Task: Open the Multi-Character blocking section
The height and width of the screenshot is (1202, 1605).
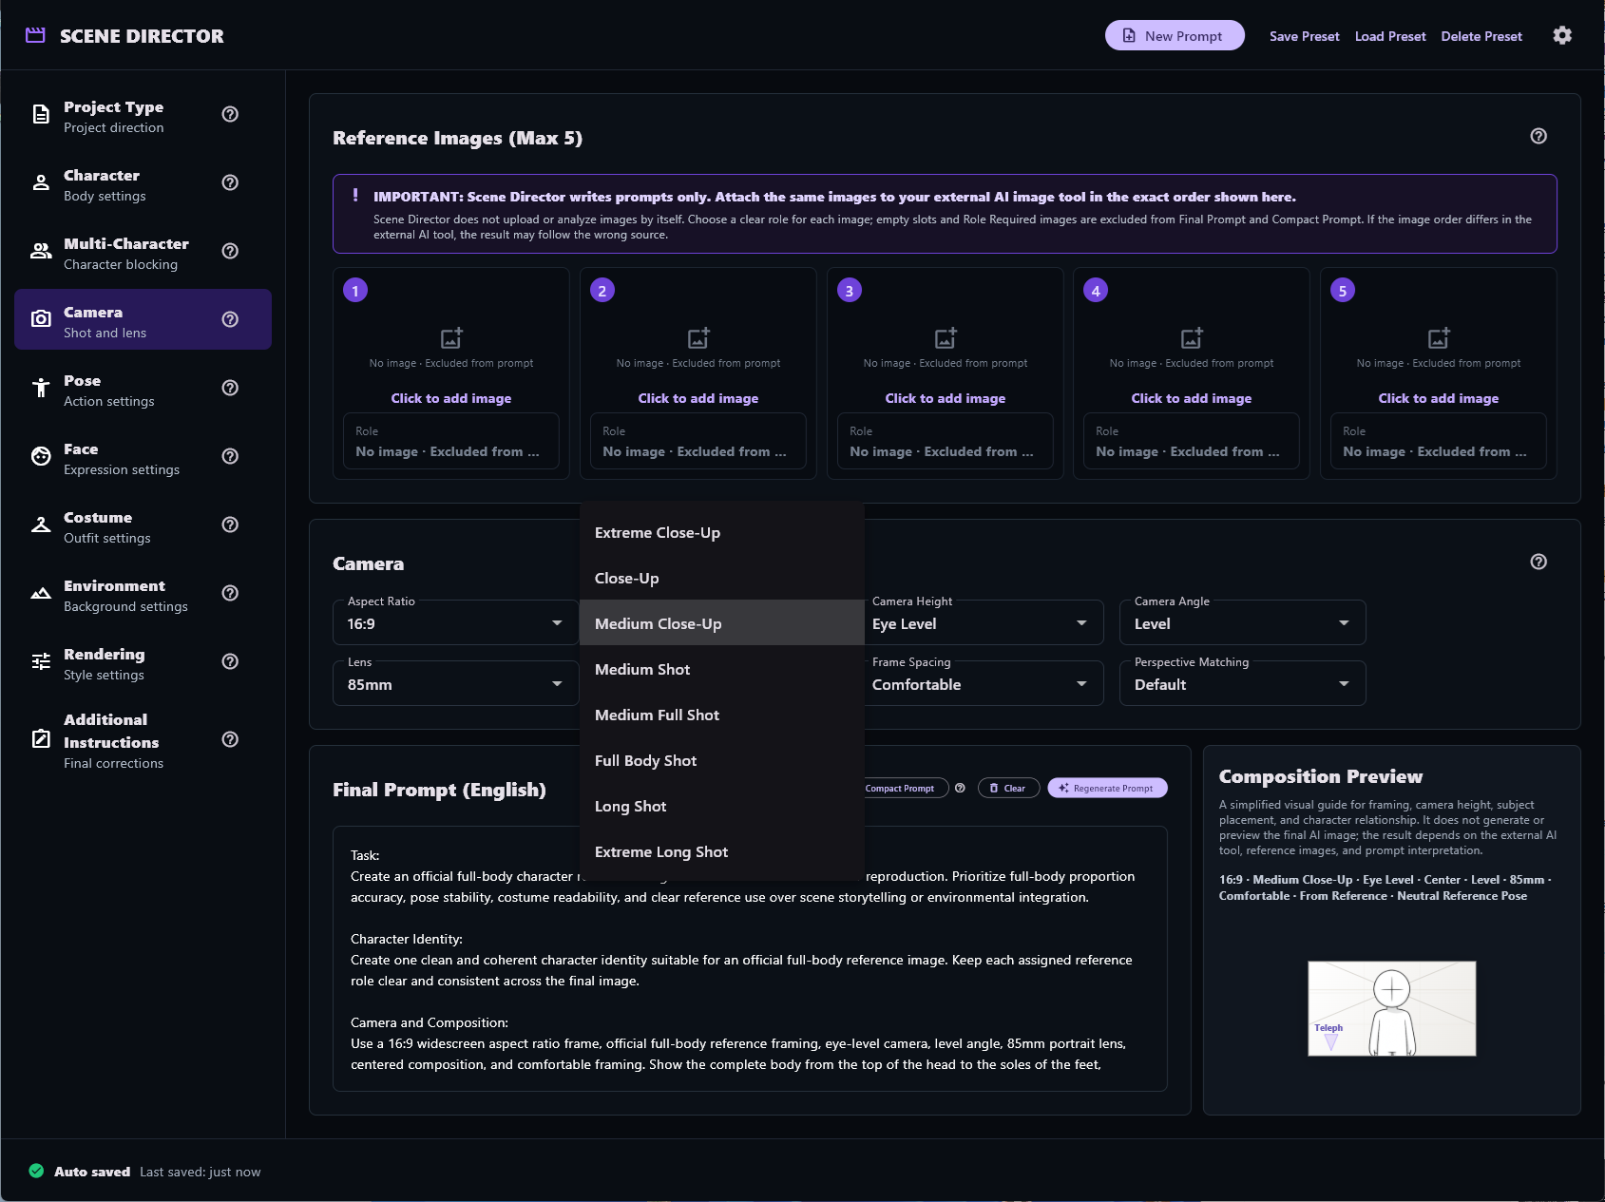Action: [x=143, y=251]
